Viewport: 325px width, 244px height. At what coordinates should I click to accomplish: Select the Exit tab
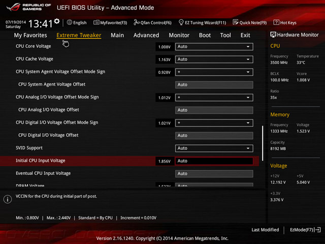(x=245, y=35)
